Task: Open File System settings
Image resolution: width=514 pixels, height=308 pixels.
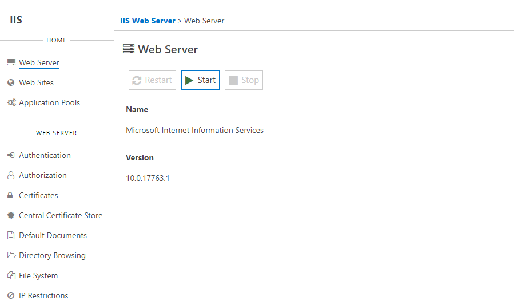Action: tap(38, 275)
